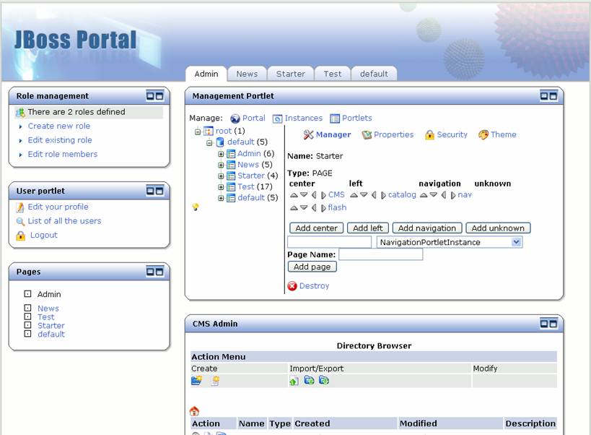591x435 pixels.
Task: Click the create new folder icon in CMS Admin
Action: tap(196, 380)
